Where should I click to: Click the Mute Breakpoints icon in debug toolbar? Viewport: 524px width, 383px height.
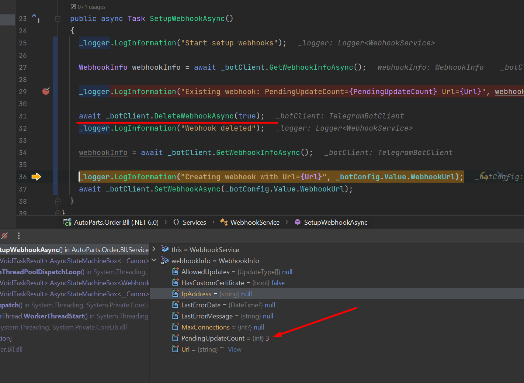[4, 236]
